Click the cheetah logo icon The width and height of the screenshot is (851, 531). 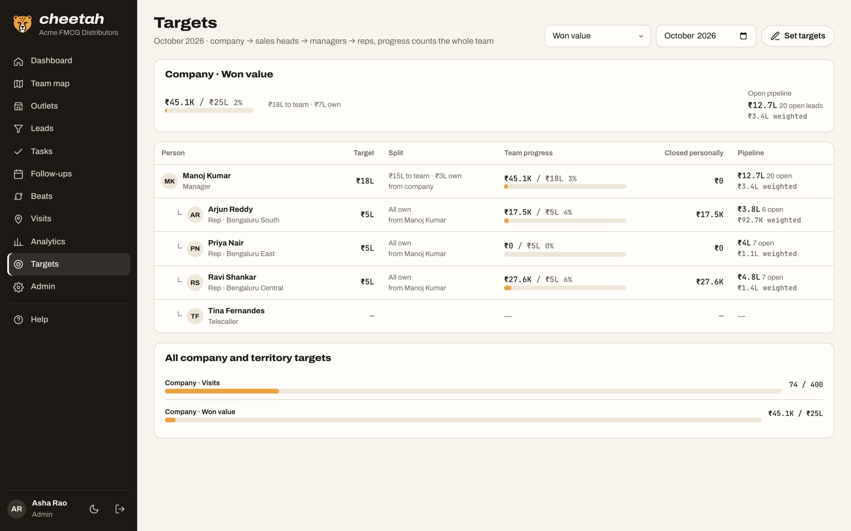22,24
